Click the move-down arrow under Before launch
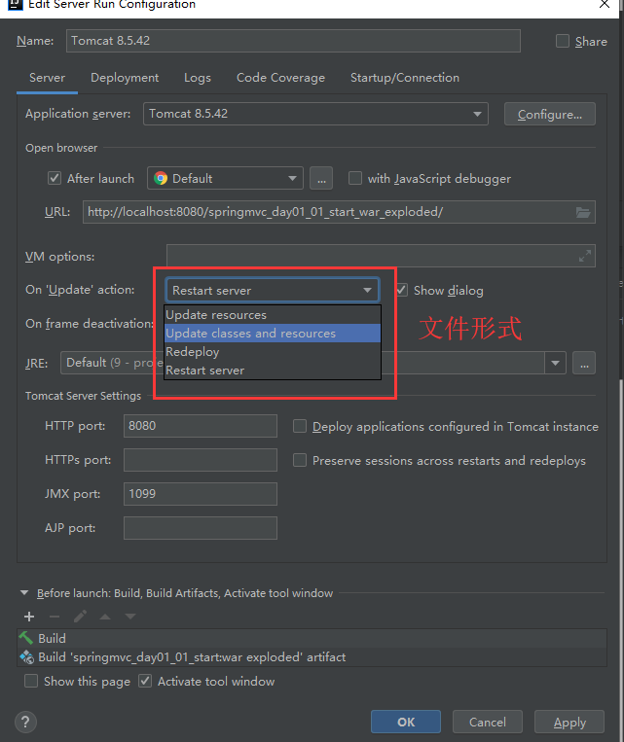Image resolution: width=624 pixels, height=742 pixels. [130, 617]
